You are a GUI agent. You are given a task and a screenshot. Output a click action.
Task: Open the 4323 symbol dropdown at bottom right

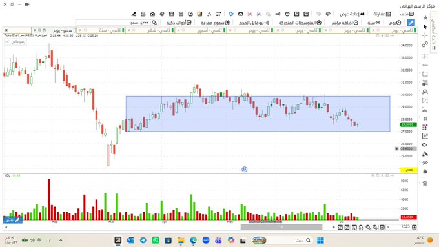(x=388, y=227)
